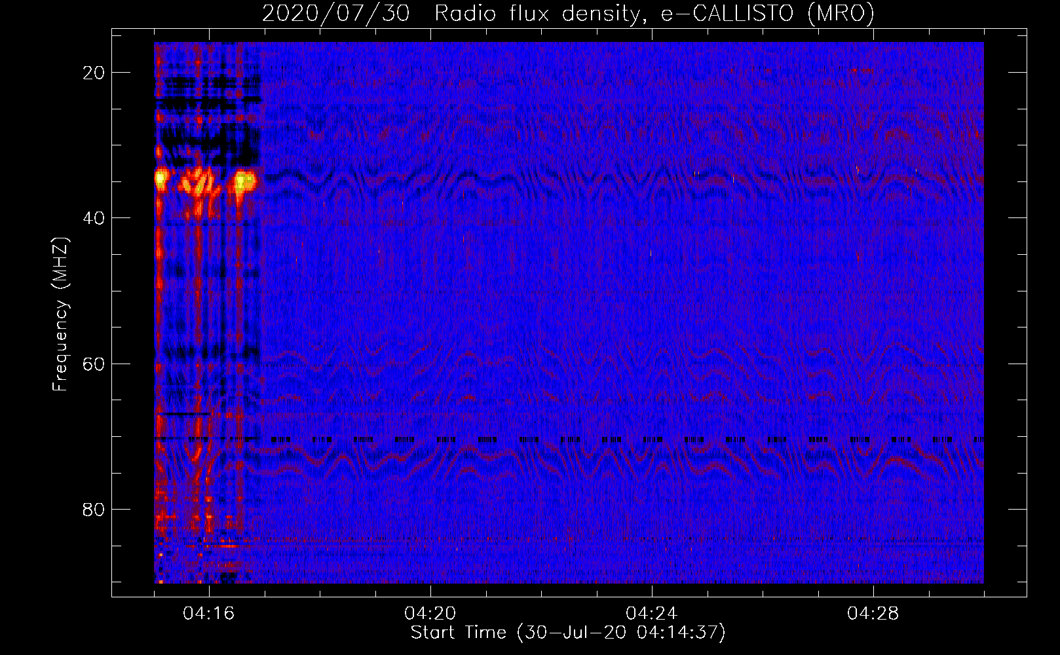Click the plot title mentioning e-CALLISTO (MRO)
Viewport: 1060px width, 655px height.
click(568, 13)
